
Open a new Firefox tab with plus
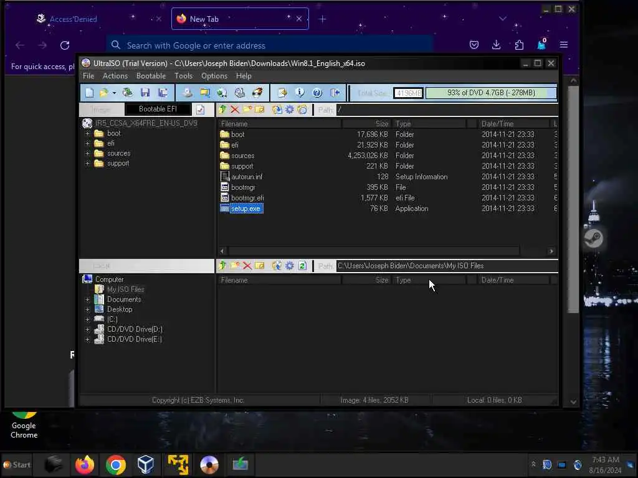point(322,19)
